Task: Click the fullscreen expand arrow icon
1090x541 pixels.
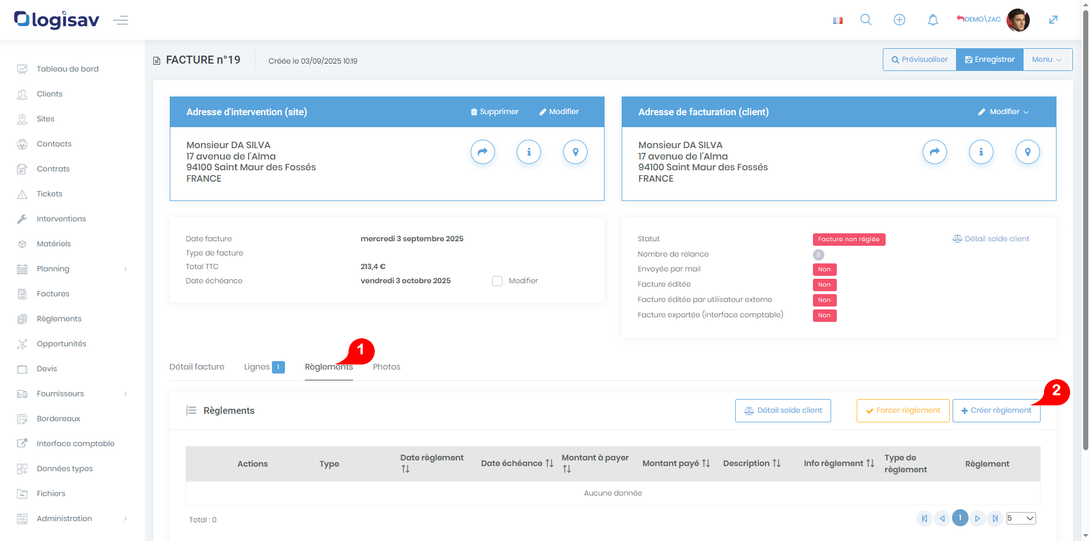Action: (1053, 20)
